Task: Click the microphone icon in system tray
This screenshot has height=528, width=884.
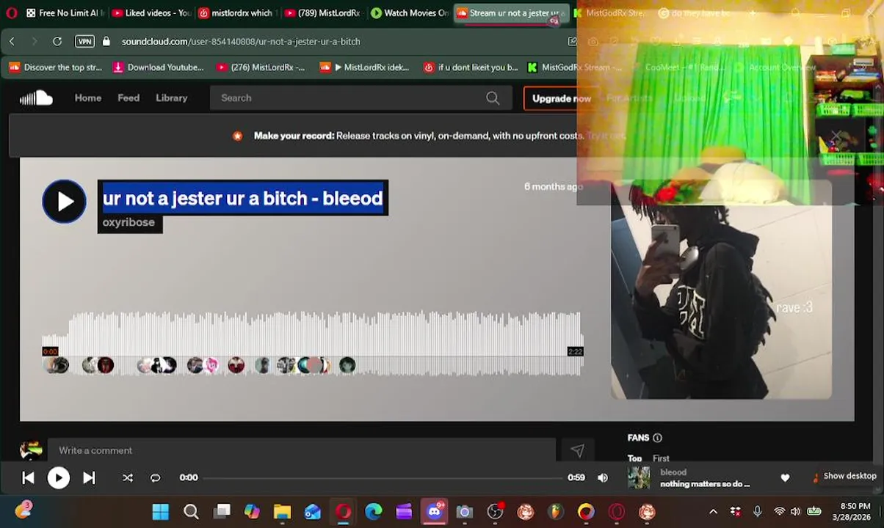Action: [x=757, y=512]
